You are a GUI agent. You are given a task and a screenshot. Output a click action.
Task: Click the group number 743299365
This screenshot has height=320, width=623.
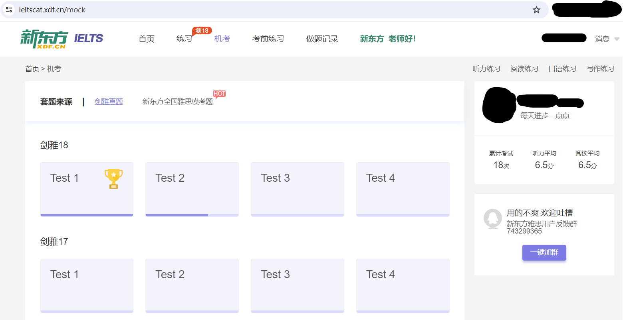coord(524,231)
